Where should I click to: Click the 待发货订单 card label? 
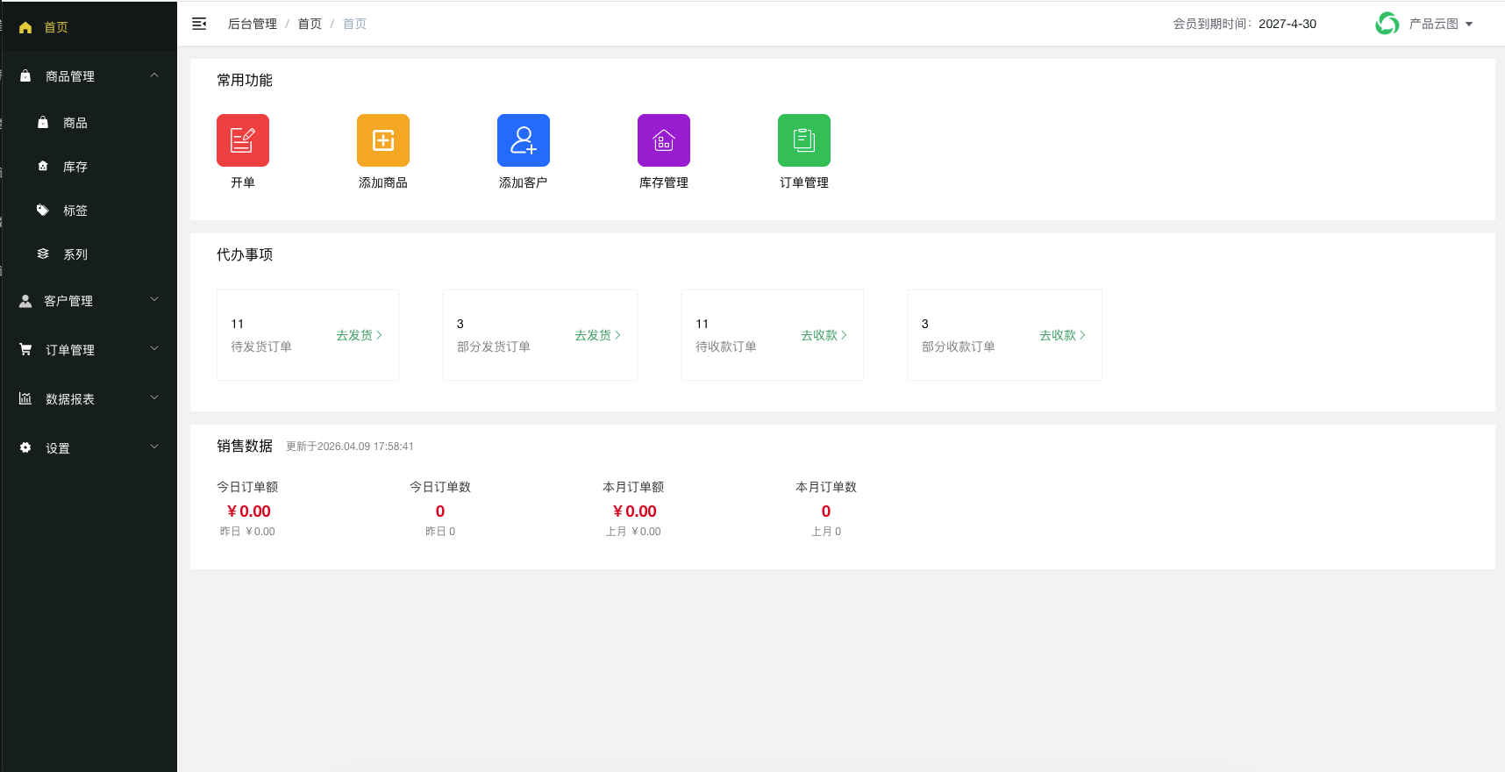261,347
